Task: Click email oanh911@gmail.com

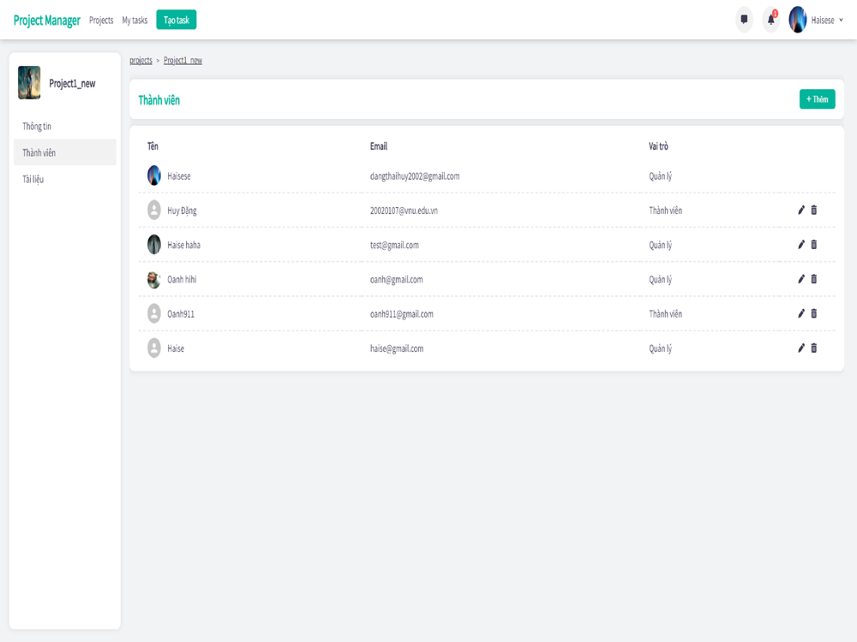Action: click(x=402, y=313)
